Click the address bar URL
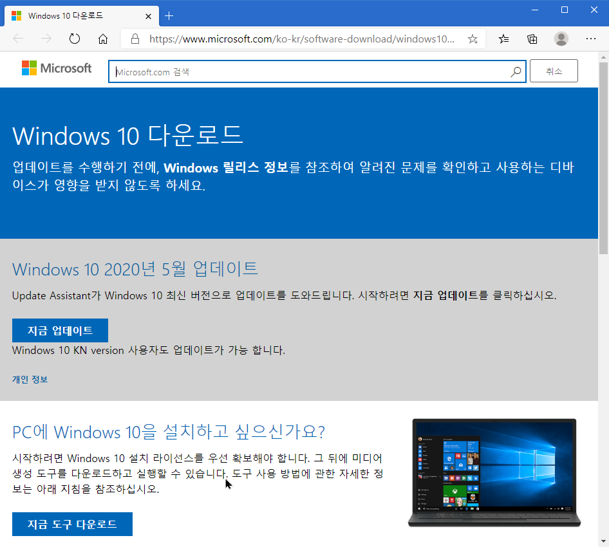This screenshot has width=609, height=547. click(x=302, y=39)
